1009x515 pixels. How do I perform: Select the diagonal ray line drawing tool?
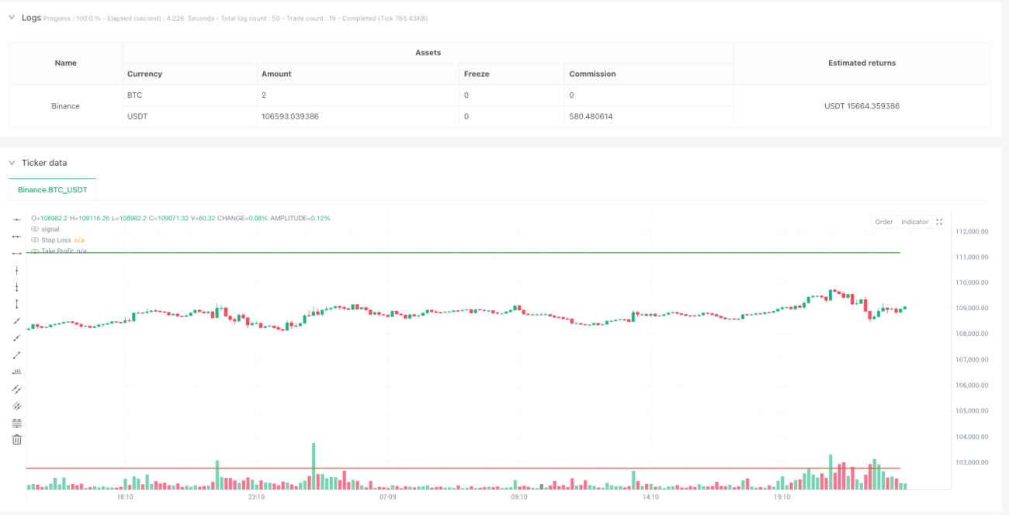click(x=17, y=338)
